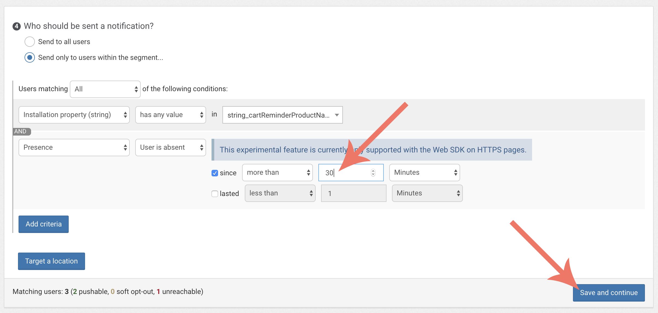The image size is (658, 313).
Task: Uncheck the 'since' checkbox
Action: coord(215,173)
